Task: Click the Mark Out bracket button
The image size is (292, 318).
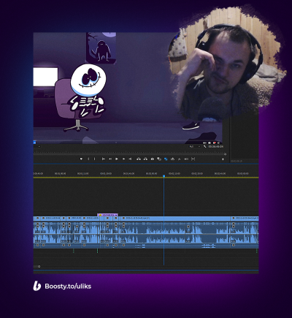Action: (x=95, y=159)
